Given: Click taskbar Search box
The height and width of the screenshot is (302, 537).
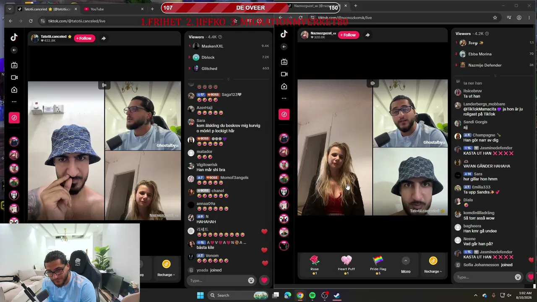Looking at the screenshot, I should [x=238, y=295].
